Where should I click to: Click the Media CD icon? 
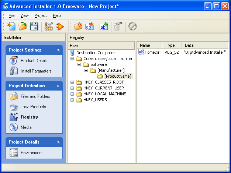point(14,127)
